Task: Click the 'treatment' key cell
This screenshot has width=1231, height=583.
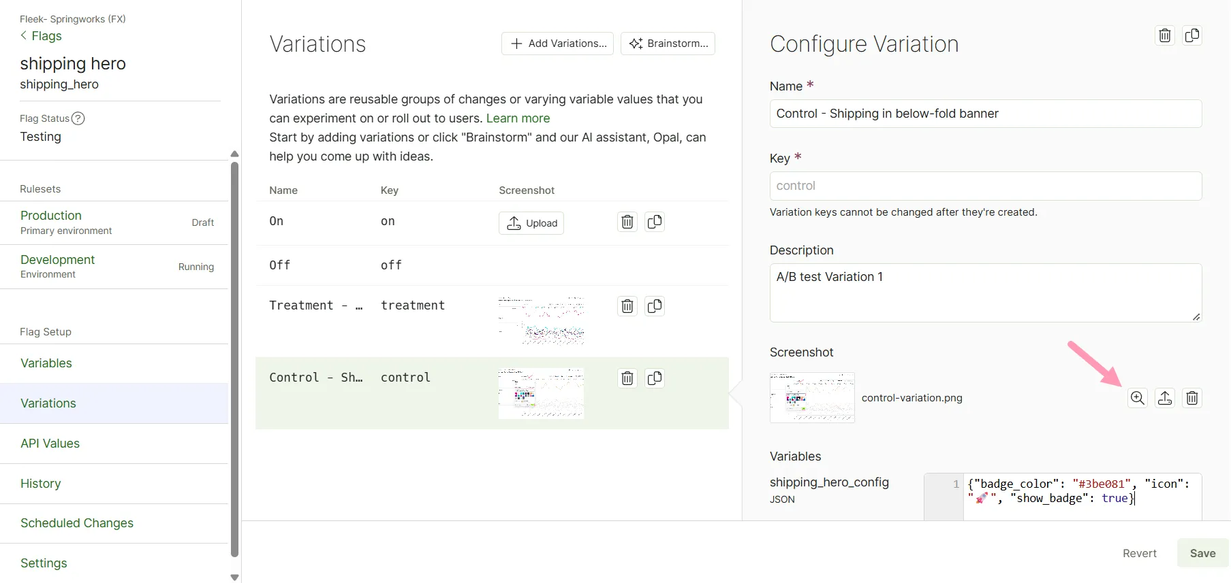Action: coord(413,305)
